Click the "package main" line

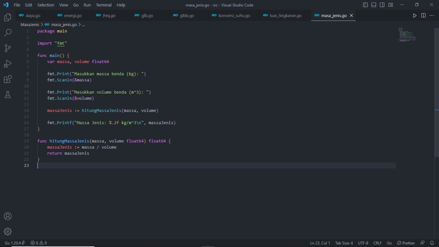tap(52, 31)
